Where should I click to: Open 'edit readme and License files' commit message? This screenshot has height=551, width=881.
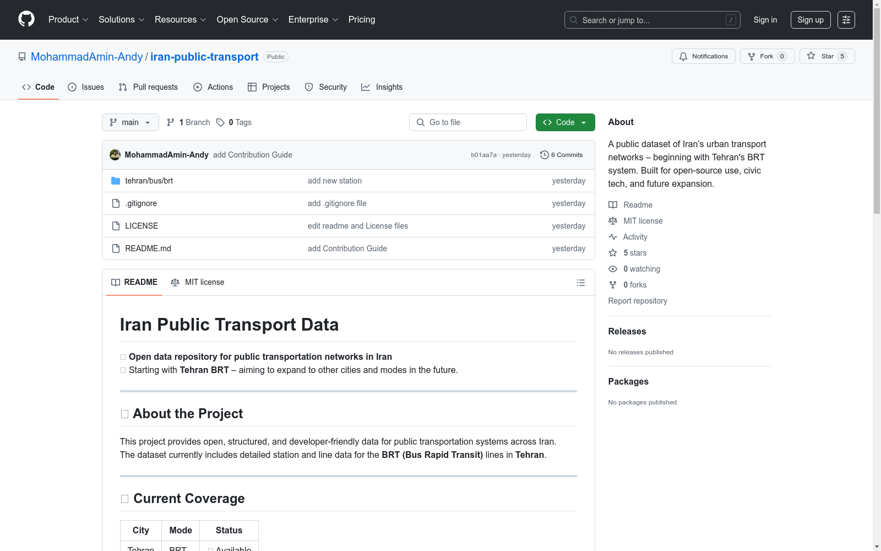point(358,226)
